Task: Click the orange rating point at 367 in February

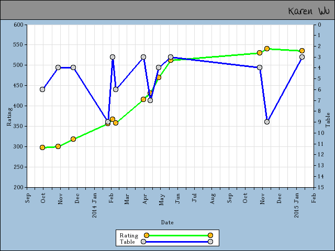Action: click(x=113, y=119)
